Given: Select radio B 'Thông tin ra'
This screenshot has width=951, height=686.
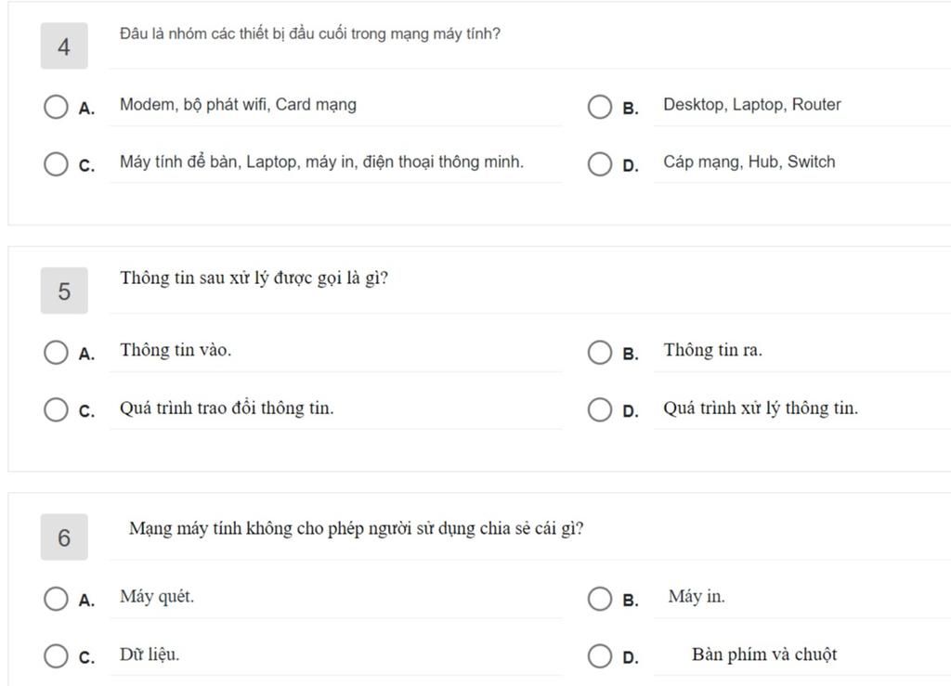Looking at the screenshot, I should (600, 352).
